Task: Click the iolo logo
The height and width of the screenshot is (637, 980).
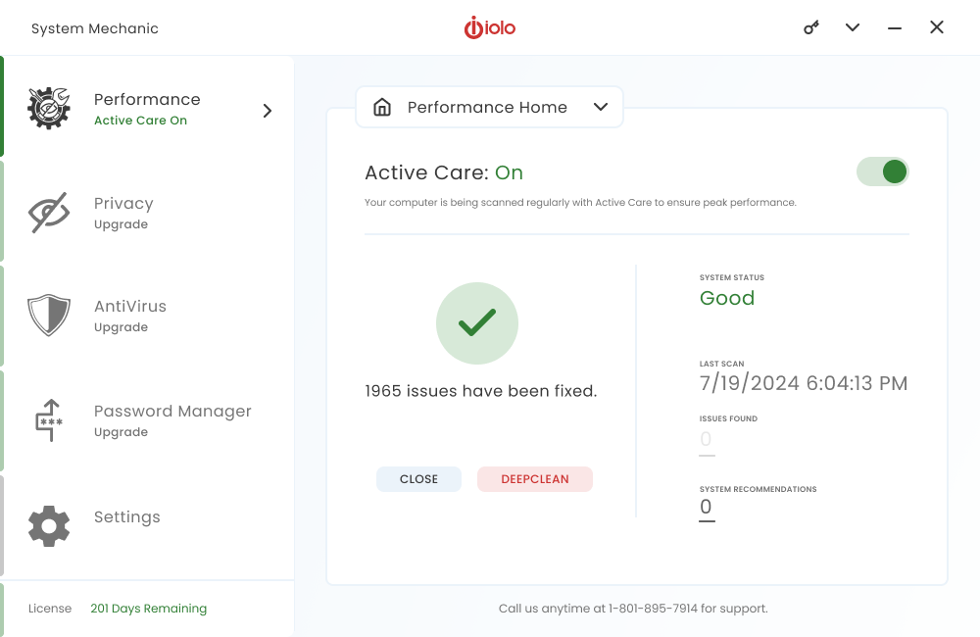Action: (489, 27)
